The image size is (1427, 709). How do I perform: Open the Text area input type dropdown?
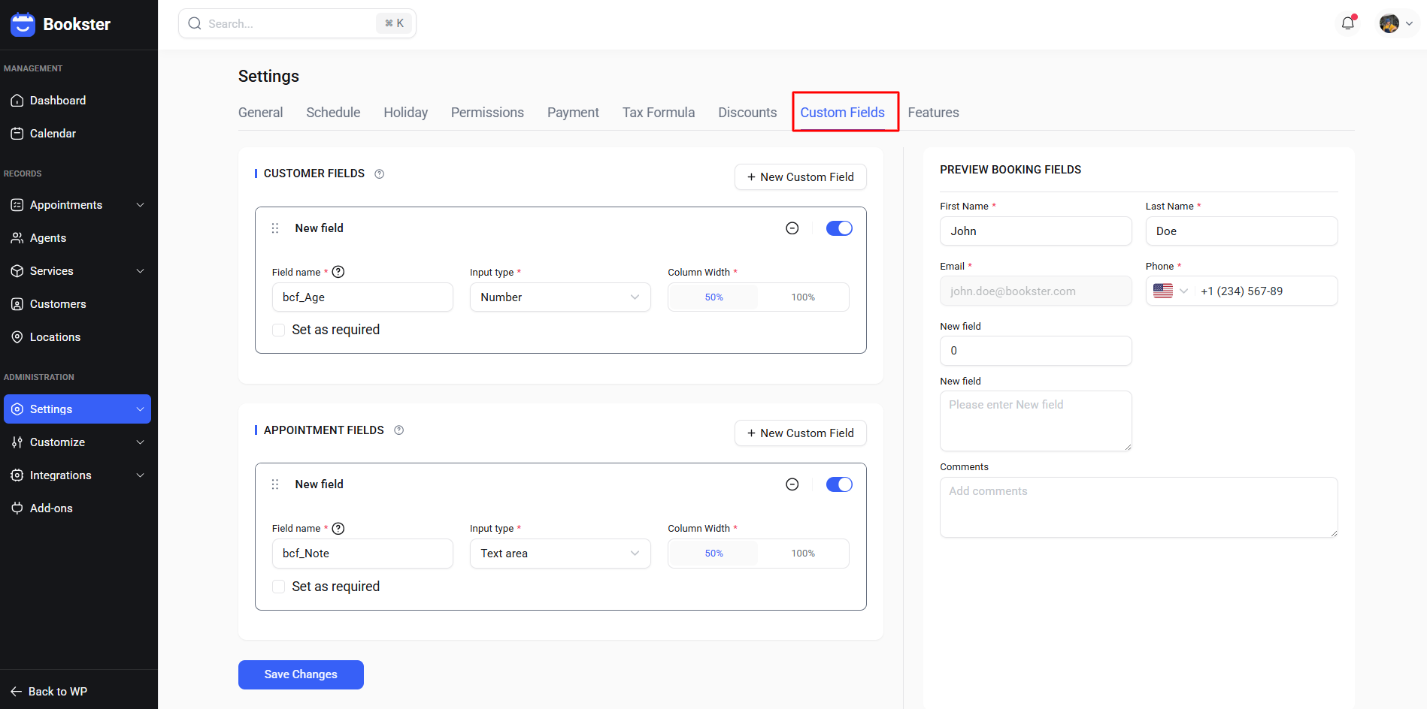point(560,554)
